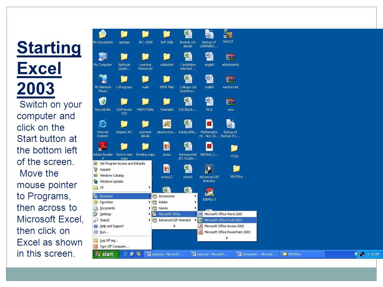Open the Aptitude Questi... folder icon
Viewport: 383px width, 287px height.
pos(124,61)
